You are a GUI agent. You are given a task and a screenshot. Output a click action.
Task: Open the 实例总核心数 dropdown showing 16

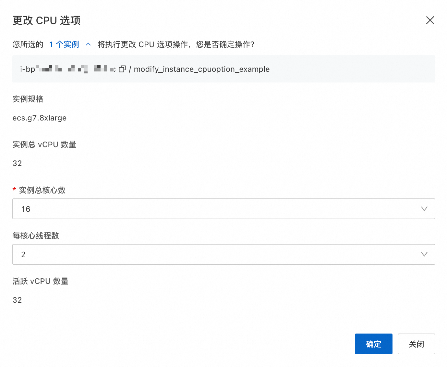[224, 209]
